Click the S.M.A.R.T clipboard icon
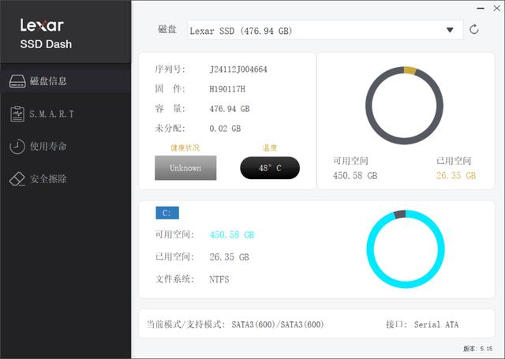 click(x=17, y=114)
